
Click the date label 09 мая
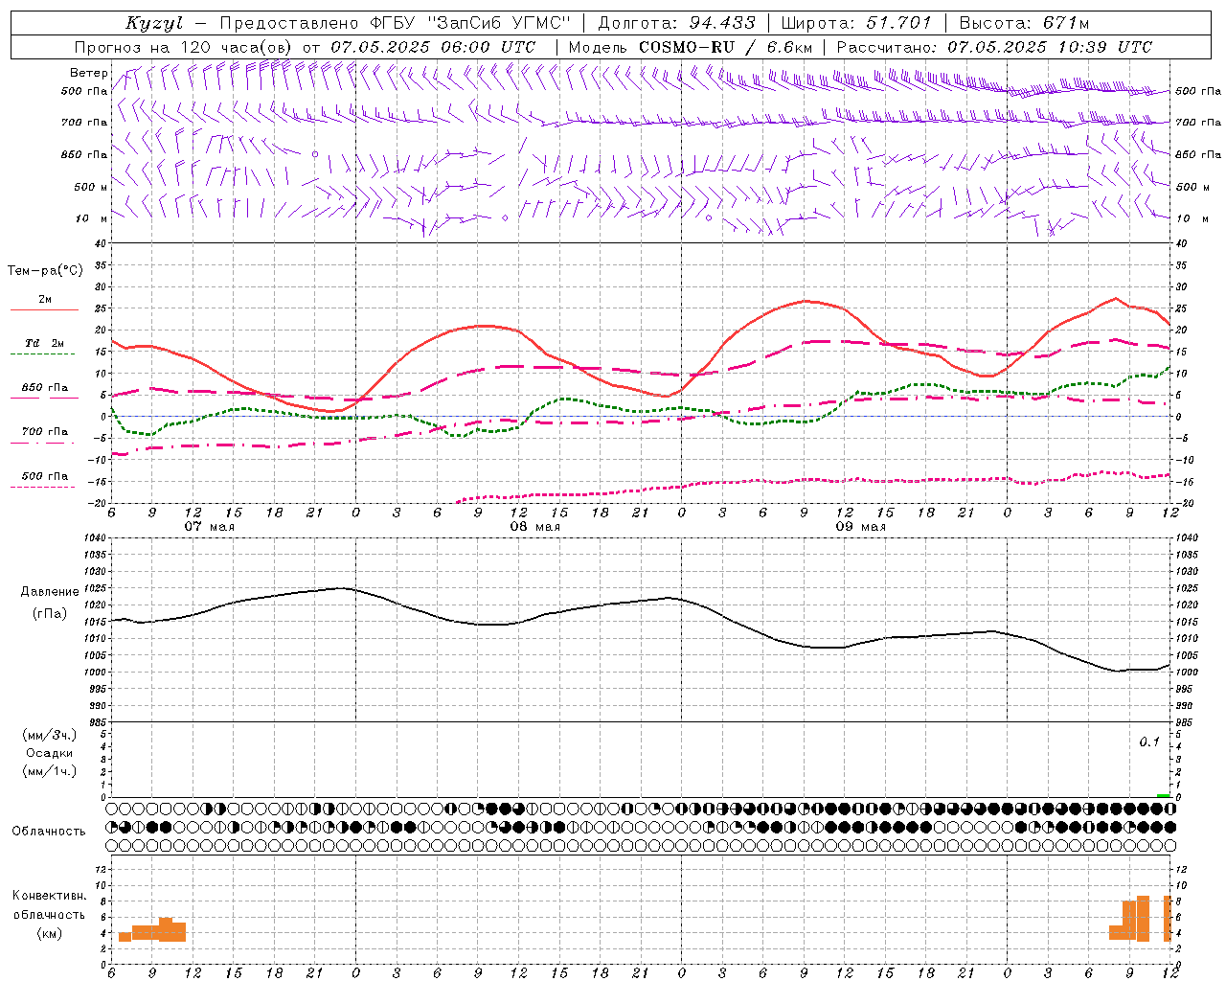coord(860,527)
